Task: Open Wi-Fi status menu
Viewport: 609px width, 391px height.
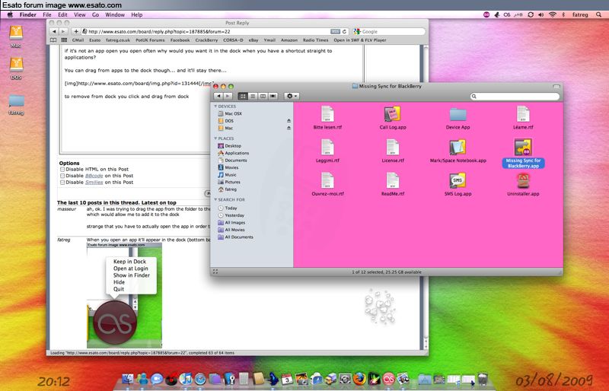Action: coord(553,14)
